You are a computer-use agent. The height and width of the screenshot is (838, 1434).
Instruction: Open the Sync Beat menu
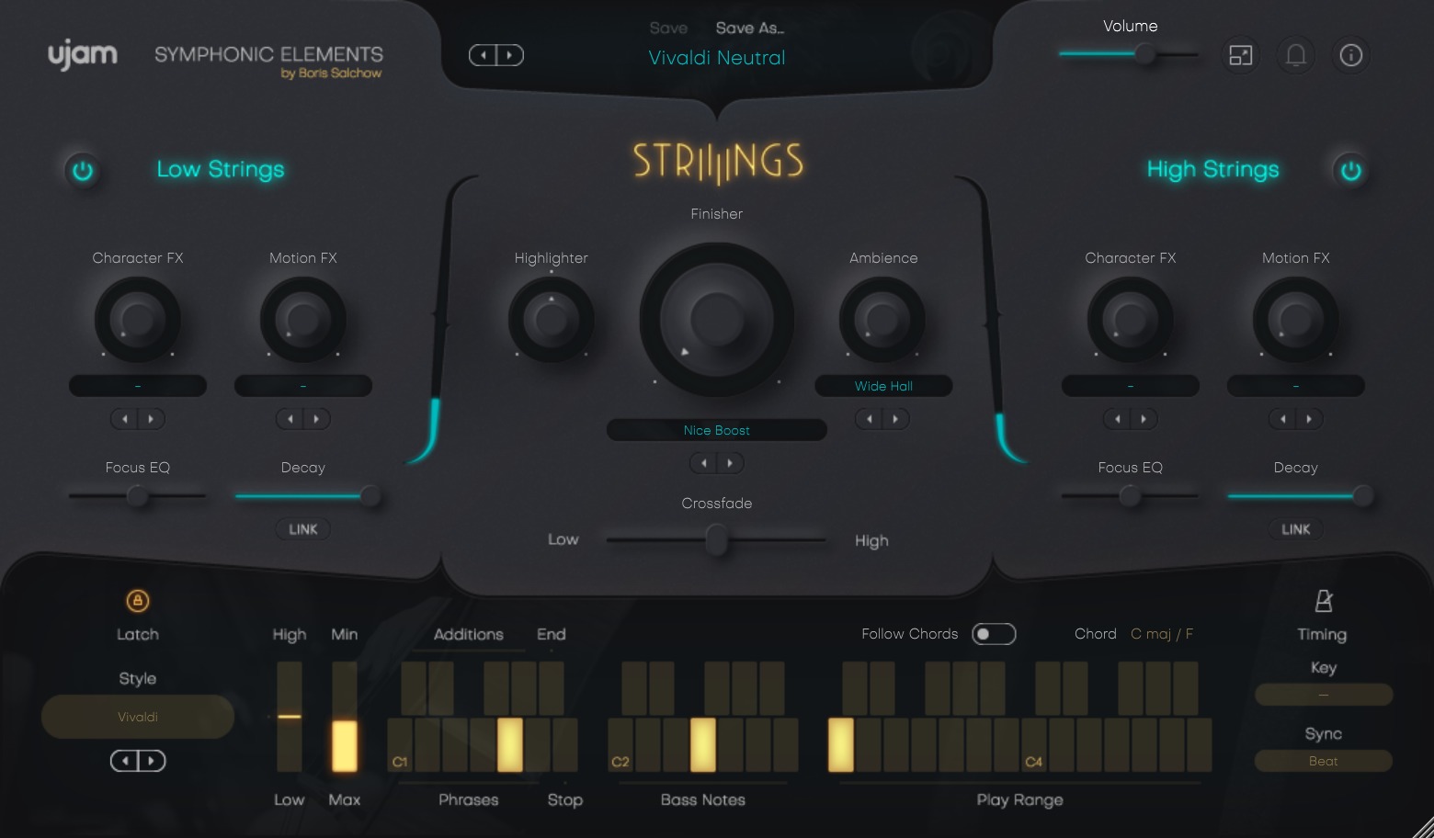[1323, 761]
